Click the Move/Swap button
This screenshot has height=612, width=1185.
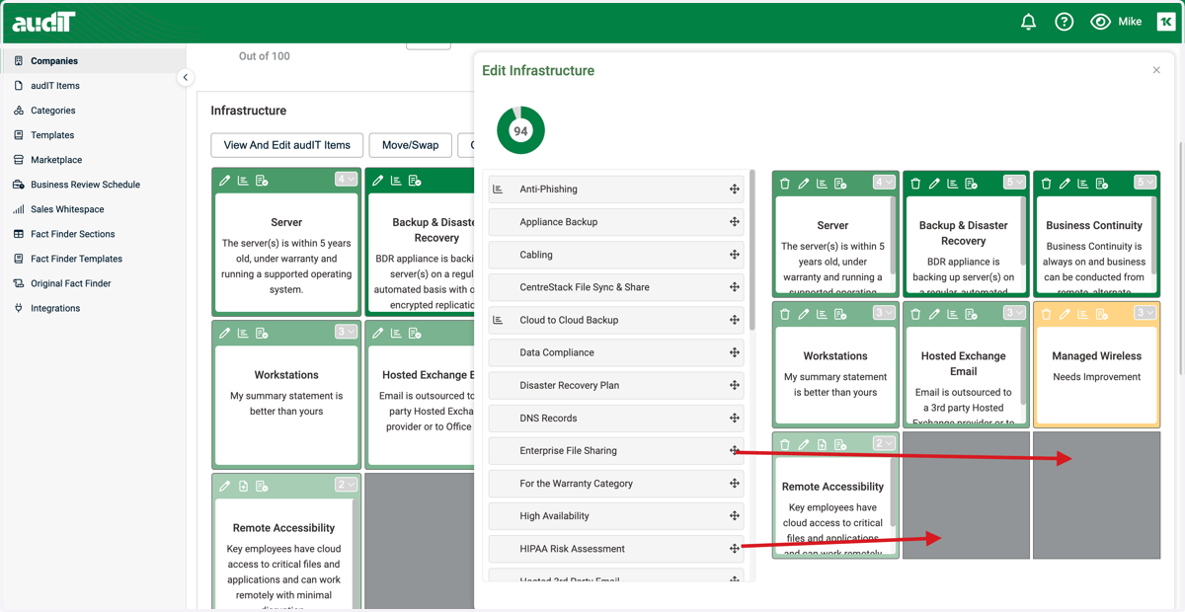pos(410,145)
